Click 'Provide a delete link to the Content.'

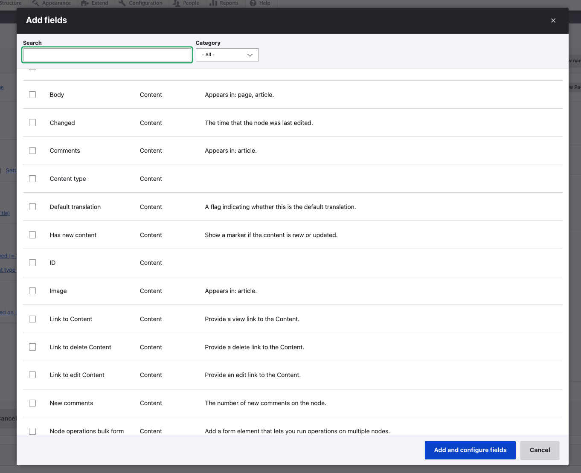(255, 347)
